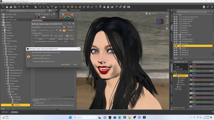Expand the Products tree node

1,22
